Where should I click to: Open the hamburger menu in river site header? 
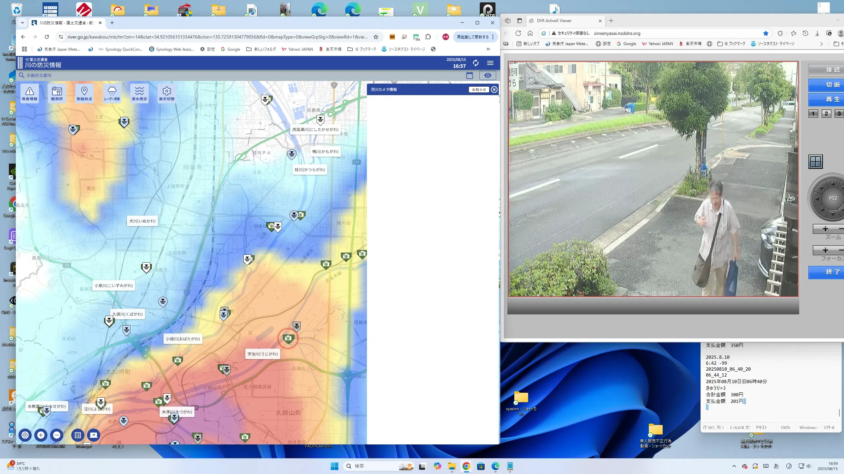490,63
